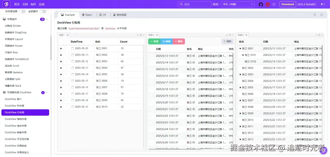Click the calendar icon beside 2025-05-29
This screenshot has height=157, width=330.
pyautogui.click(x=73, y=48)
